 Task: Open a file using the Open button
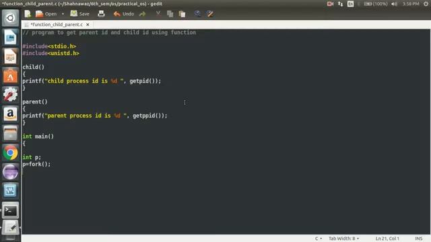pos(46,13)
